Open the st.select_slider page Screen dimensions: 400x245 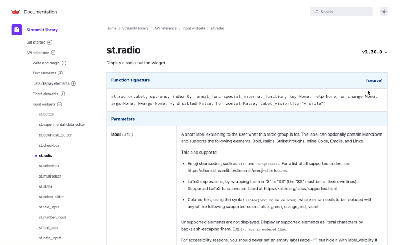tap(52, 197)
